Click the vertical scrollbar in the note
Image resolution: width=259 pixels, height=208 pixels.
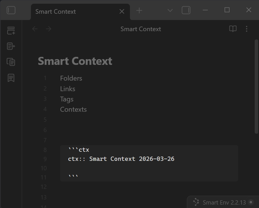click(256, 86)
